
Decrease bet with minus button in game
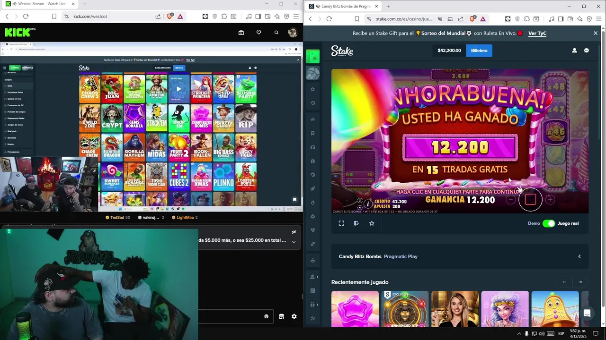point(510,200)
